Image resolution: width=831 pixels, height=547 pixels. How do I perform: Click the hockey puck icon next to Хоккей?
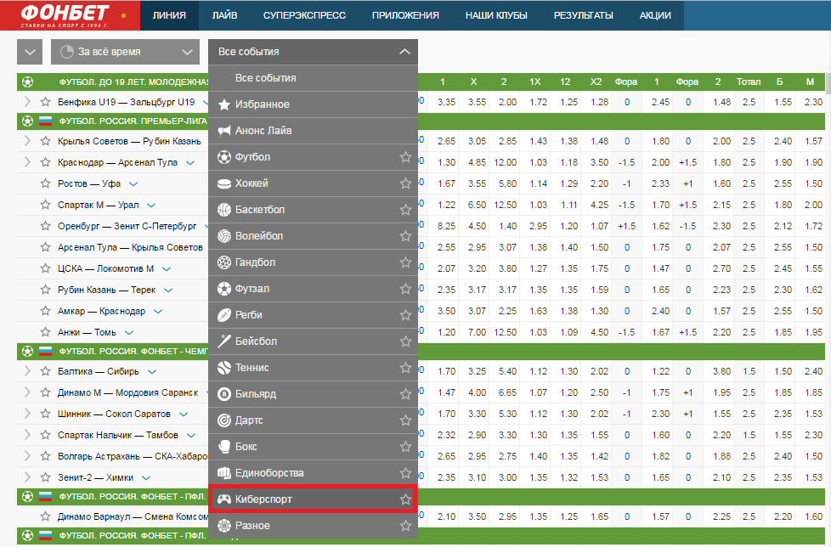[x=224, y=183]
